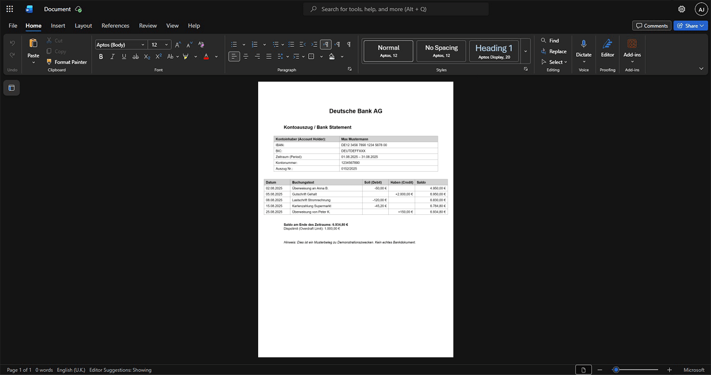Expand the Paste options arrow
Screen dimensions: 711x375
point(33,62)
